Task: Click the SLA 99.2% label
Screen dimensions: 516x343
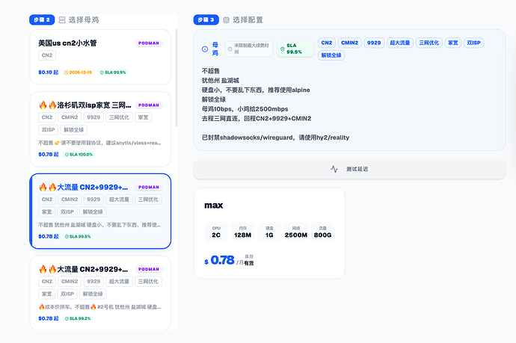Action: (x=78, y=318)
